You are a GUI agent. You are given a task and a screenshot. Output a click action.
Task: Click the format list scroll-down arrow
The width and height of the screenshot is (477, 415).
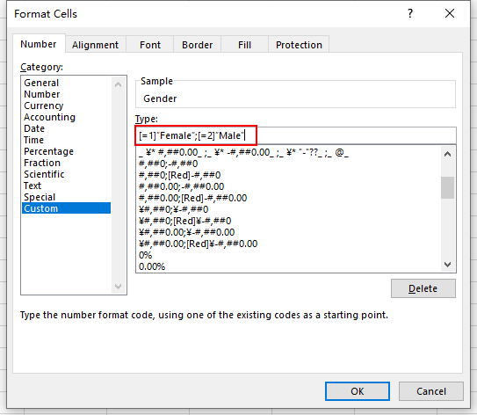tap(447, 265)
